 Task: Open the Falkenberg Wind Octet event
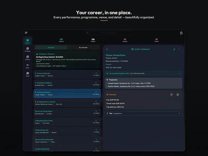click(67, 122)
